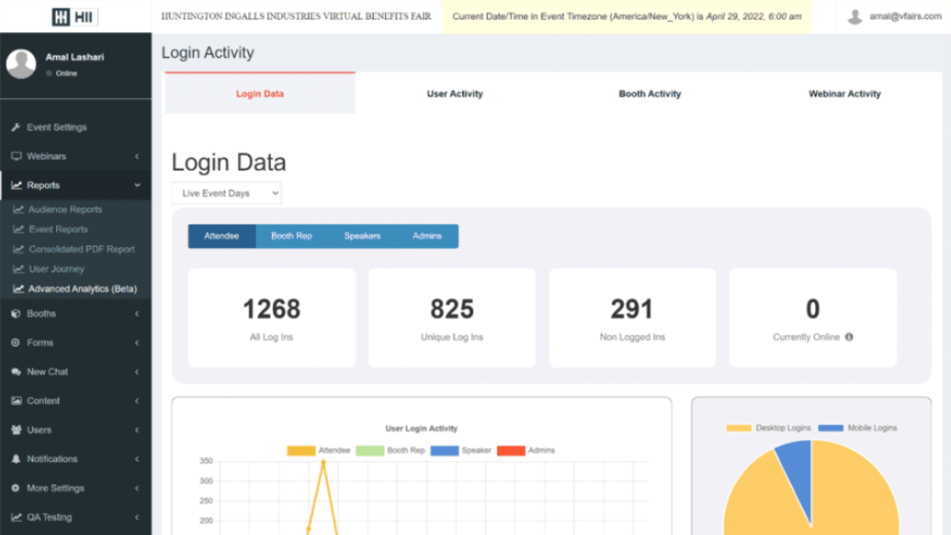This screenshot has width=951, height=535.
Task: Click the HII logo in header
Action: 74,16
